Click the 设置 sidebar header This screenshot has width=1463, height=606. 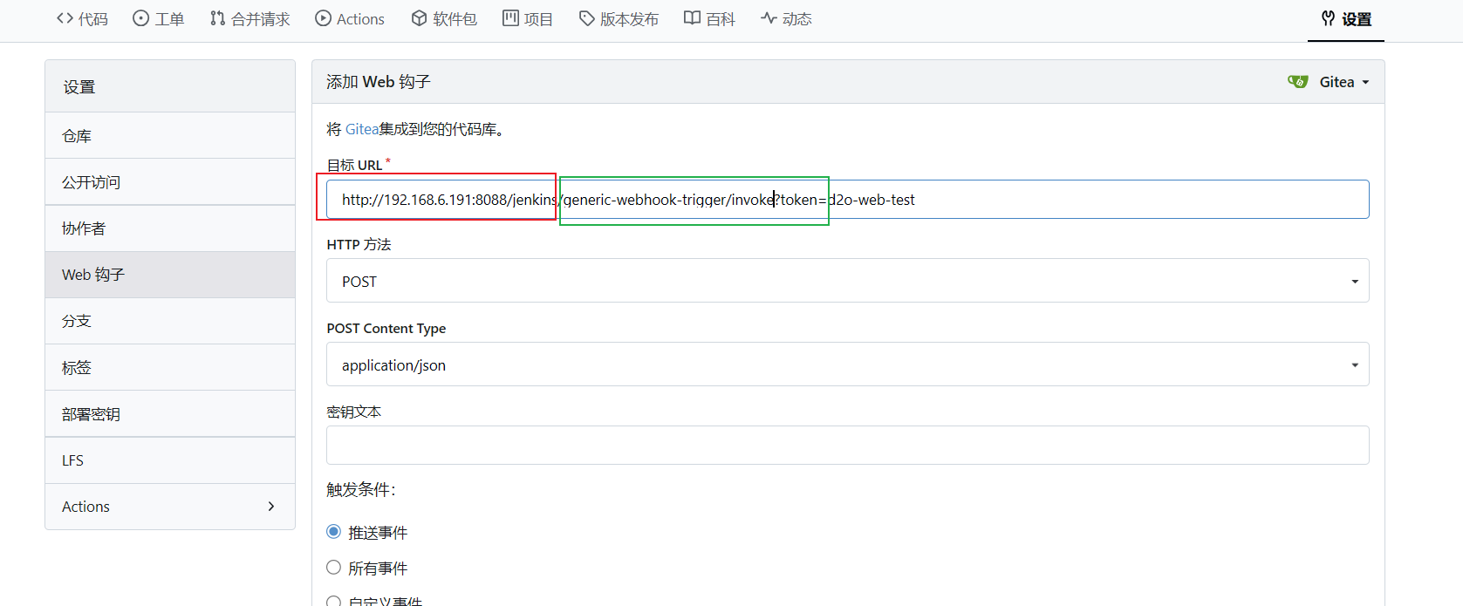[x=170, y=86]
